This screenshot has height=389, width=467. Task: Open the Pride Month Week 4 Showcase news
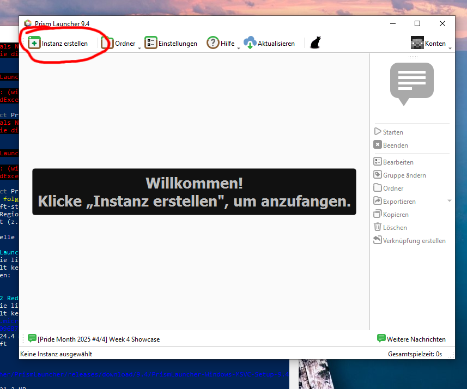click(x=94, y=338)
